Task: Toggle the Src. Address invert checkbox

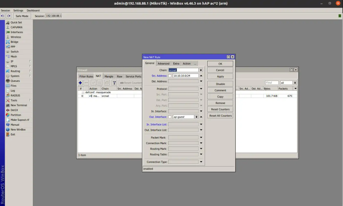Action: [x=170, y=76]
